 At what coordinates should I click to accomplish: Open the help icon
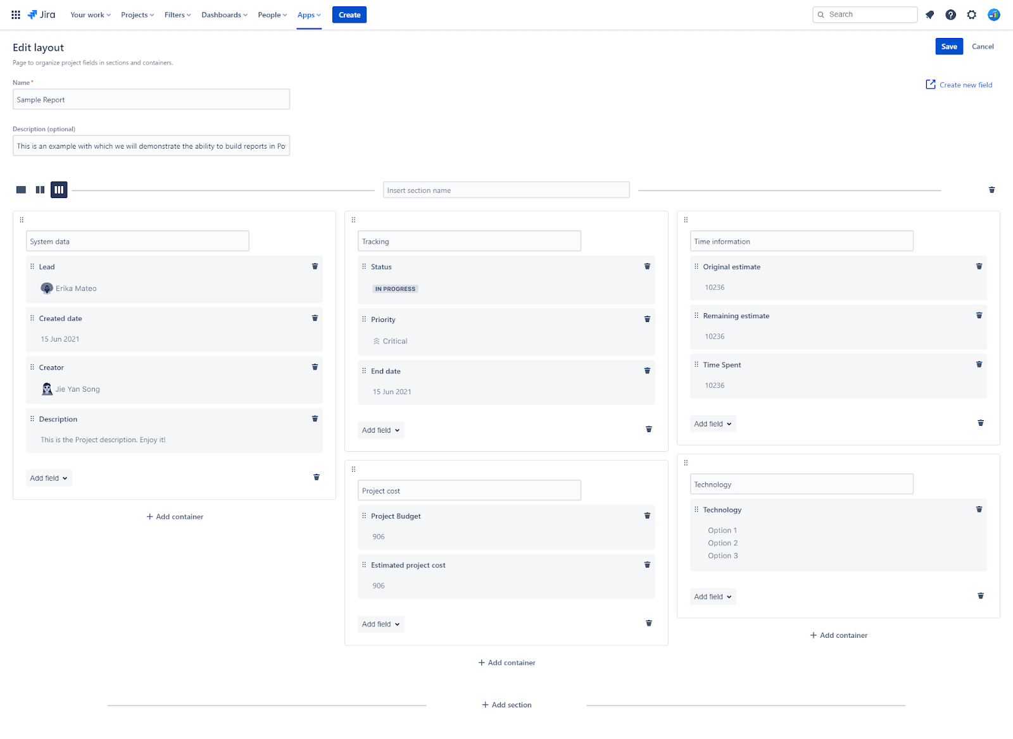pos(950,15)
